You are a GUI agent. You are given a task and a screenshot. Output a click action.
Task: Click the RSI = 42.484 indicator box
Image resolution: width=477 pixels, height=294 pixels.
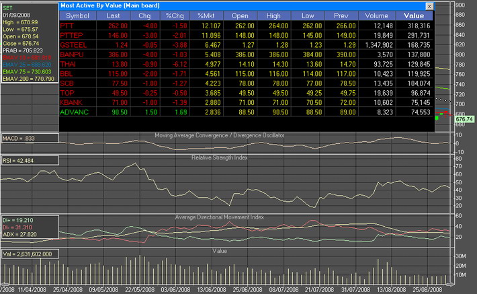[30, 161]
